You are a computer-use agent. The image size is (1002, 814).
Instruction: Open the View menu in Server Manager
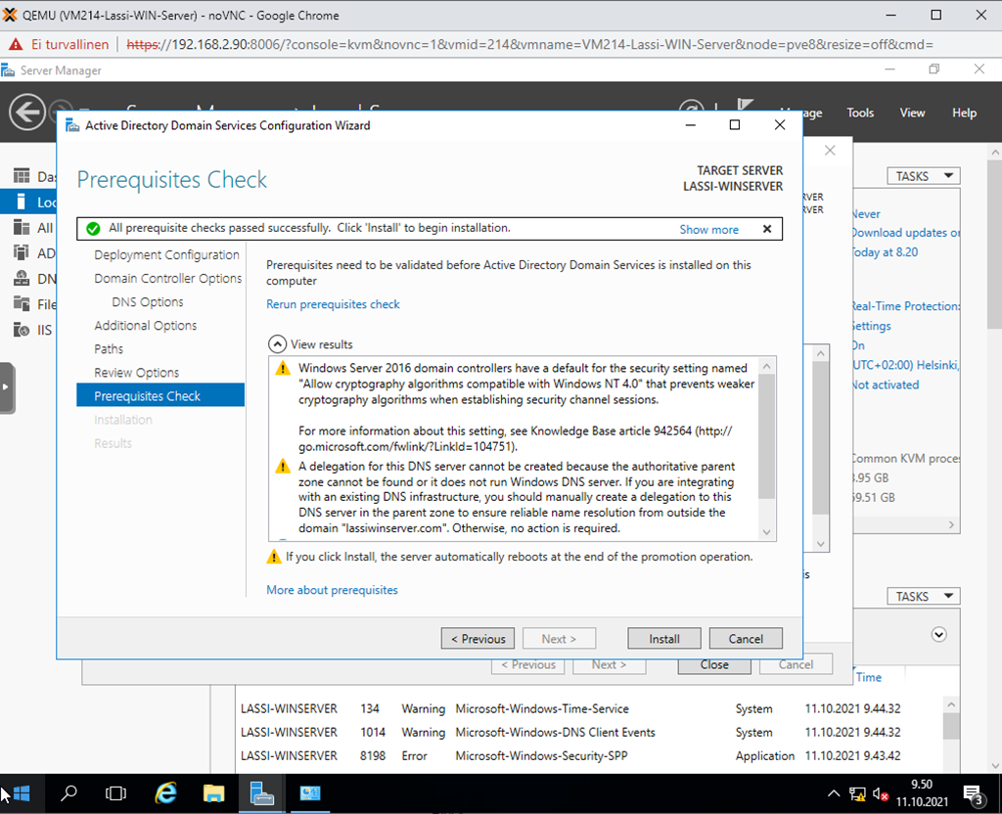click(912, 113)
